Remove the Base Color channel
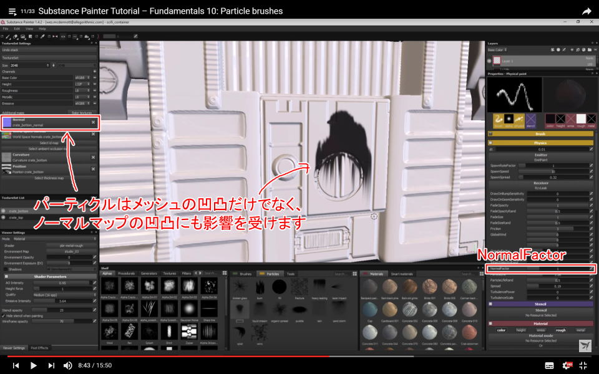599x374 pixels. pyautogui.click(x=95, y=78)
